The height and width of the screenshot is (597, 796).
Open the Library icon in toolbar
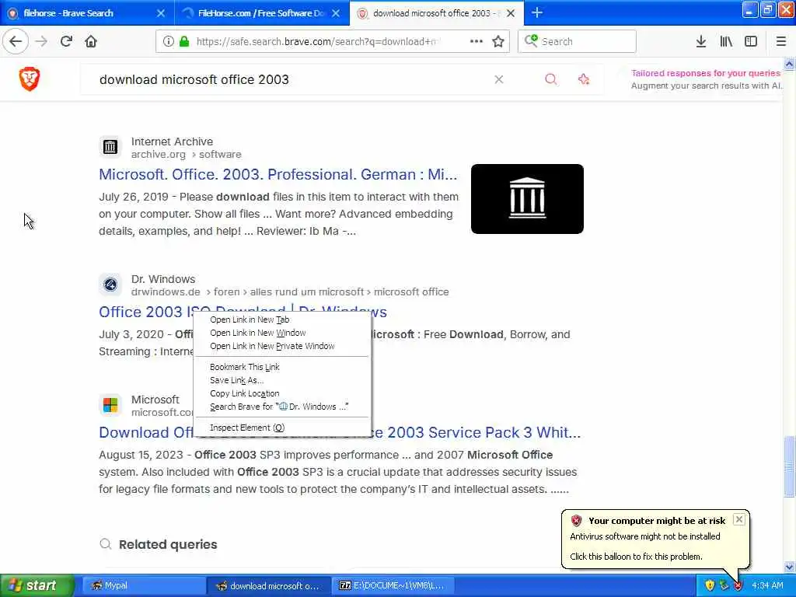coord(726,42)
